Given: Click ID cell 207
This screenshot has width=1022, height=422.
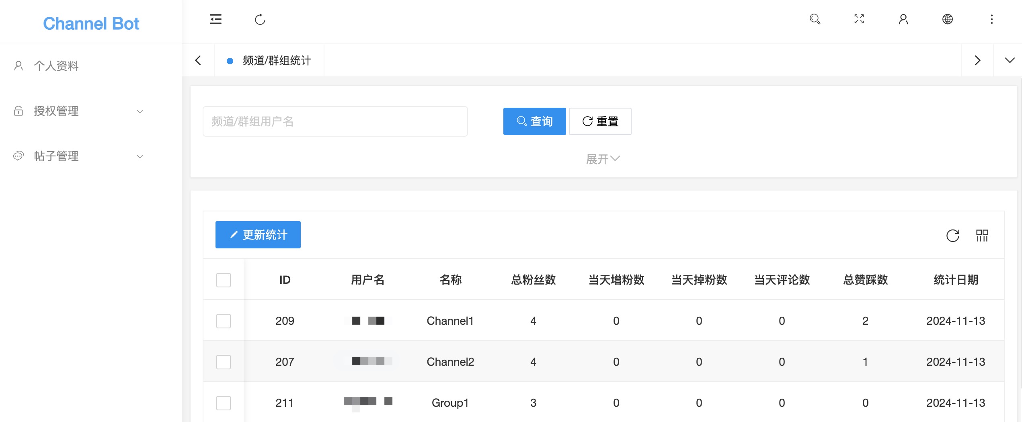Looking at the screenshot, I should pyautogui.click(x=285, y=362).
